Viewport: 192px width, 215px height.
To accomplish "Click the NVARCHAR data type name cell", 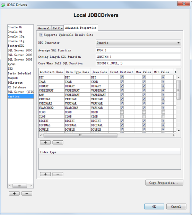I will [78, 108].
